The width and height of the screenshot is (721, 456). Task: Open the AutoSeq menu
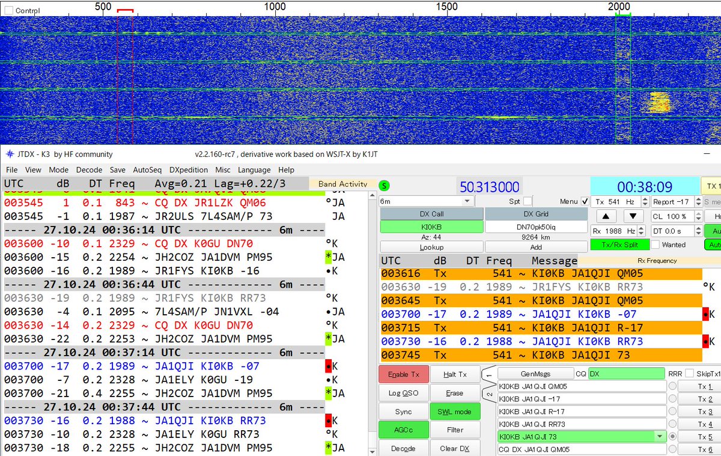click(x=147, y=170)
